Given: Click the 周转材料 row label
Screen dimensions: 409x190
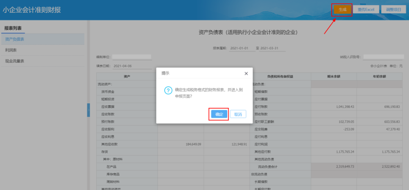Looking at the screenshot, I should pyautogui.click(x=113, y=182).
